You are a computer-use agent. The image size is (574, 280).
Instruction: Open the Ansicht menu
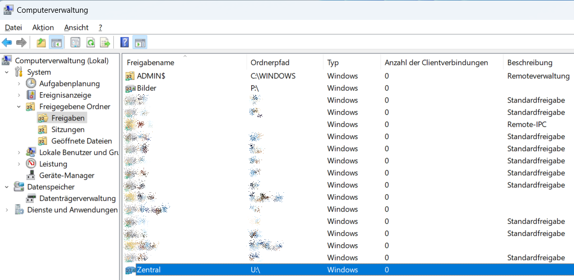point(76,28)
